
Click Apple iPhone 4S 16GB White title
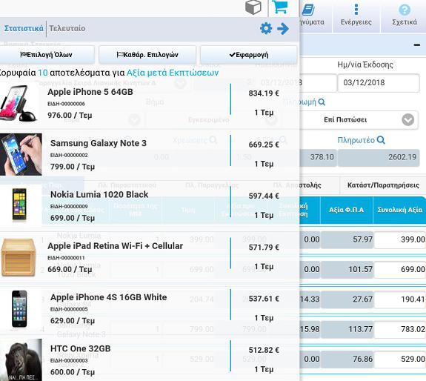pyautogui.click(x=109, y=297)
